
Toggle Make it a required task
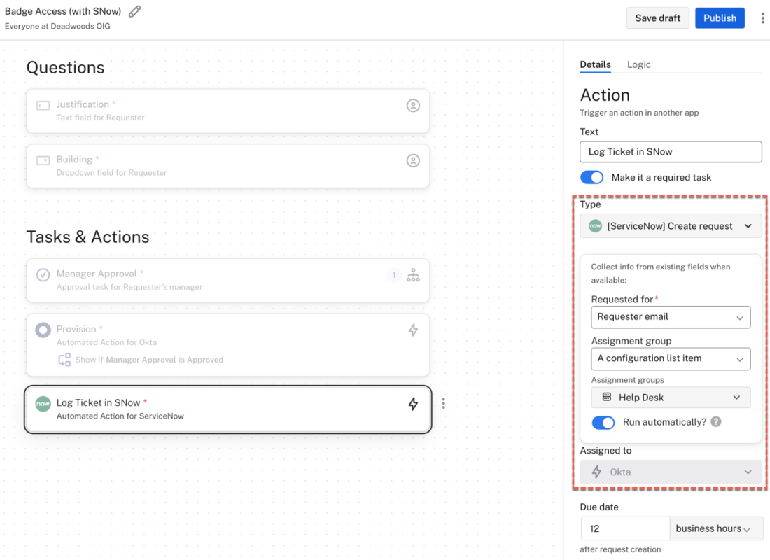point(591,177)
